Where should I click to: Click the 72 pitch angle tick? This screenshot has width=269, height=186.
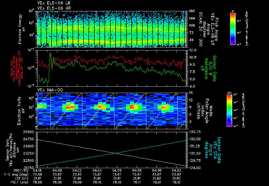coord(191,33)
